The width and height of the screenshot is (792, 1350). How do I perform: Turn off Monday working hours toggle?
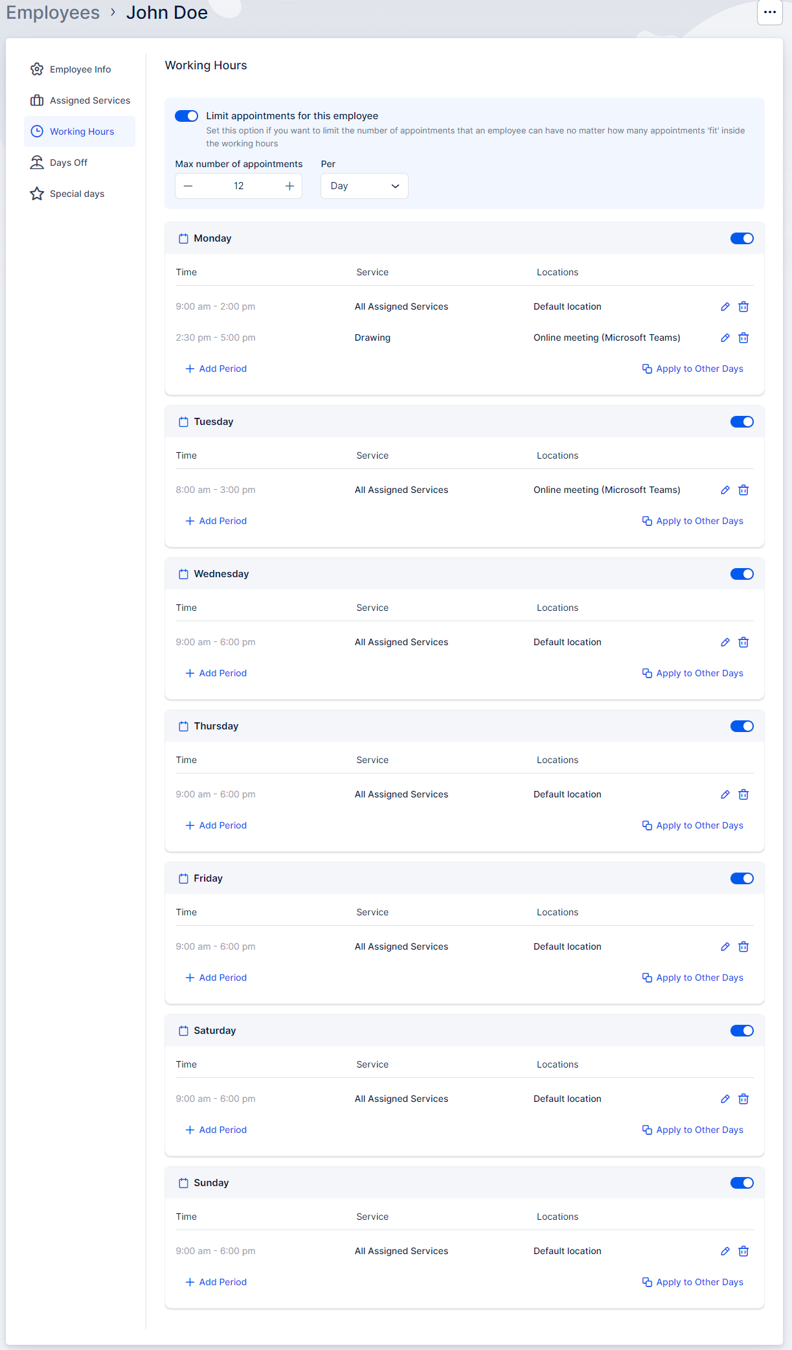click(741, 238)
